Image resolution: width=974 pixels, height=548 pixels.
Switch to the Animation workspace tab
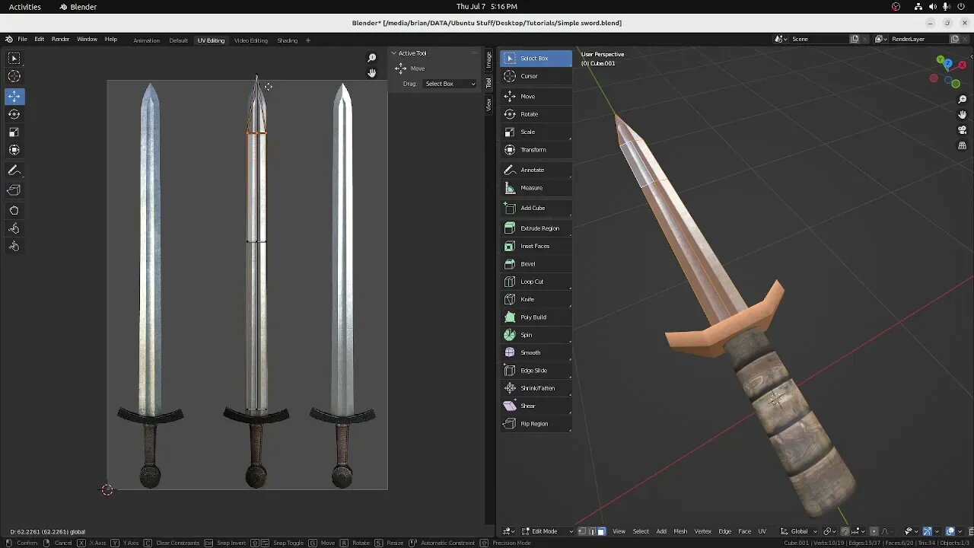click(146, 40)
